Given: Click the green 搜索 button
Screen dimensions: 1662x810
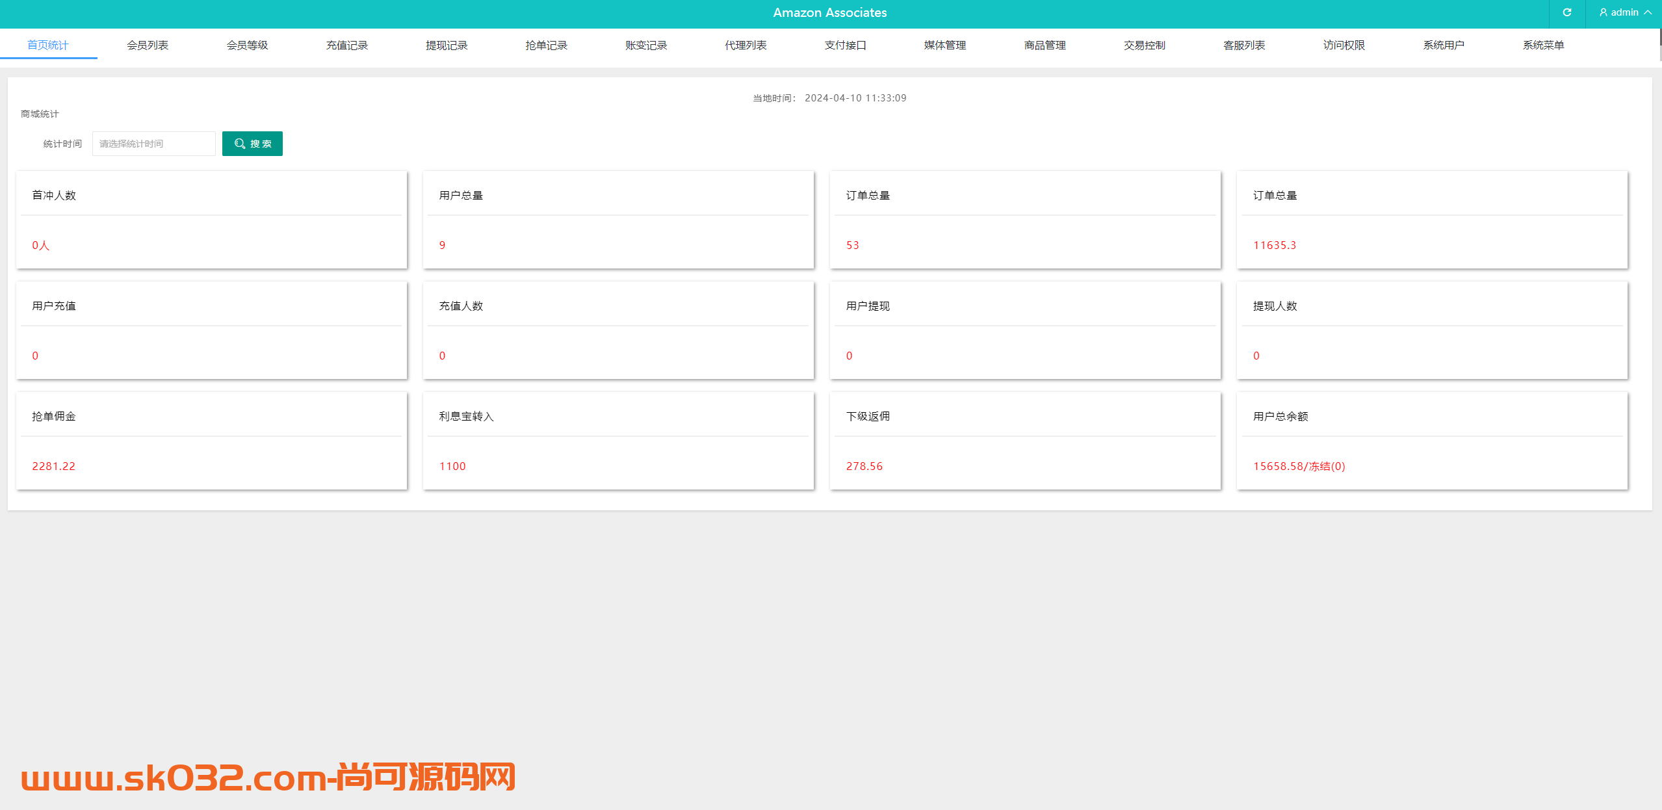Looking at the screenshot, I should [252, 144].
